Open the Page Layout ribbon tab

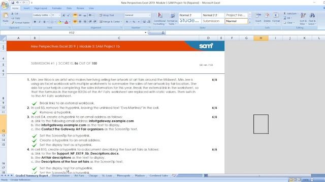[41, 8]
